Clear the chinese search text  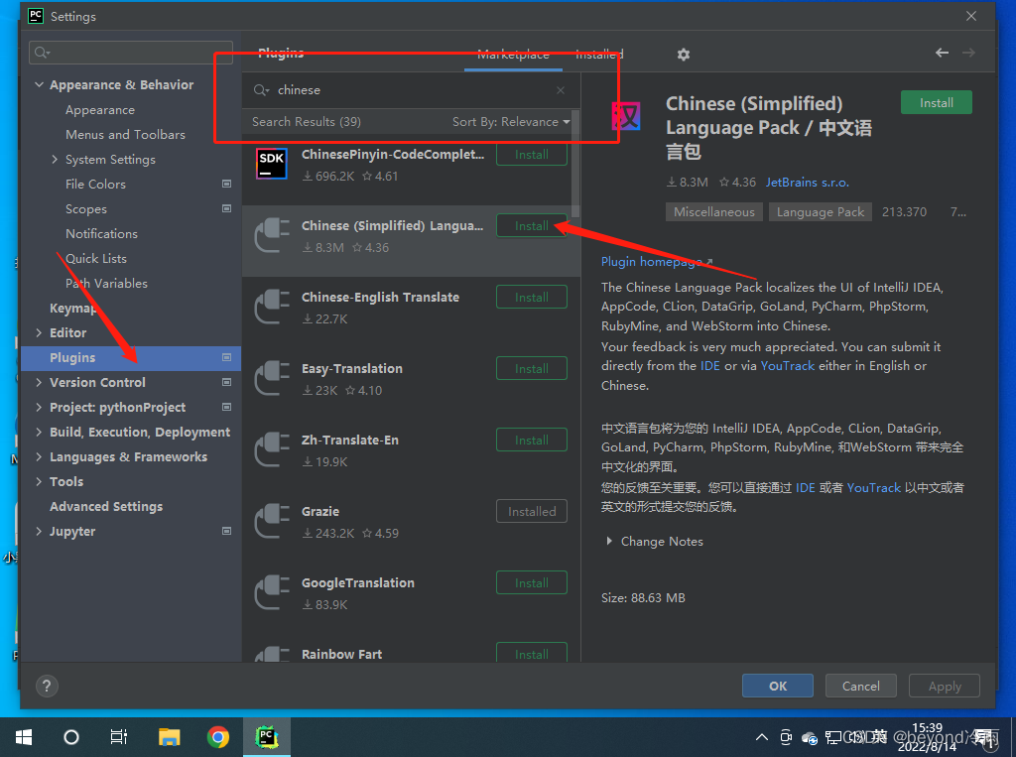[x=561, y=90]
